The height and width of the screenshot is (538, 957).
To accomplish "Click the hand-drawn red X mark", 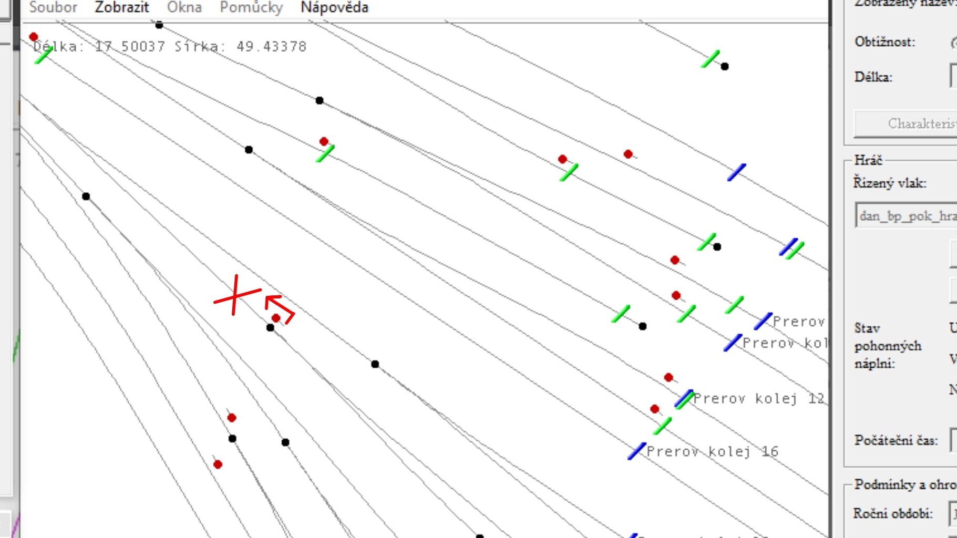I will coord(236,295).
